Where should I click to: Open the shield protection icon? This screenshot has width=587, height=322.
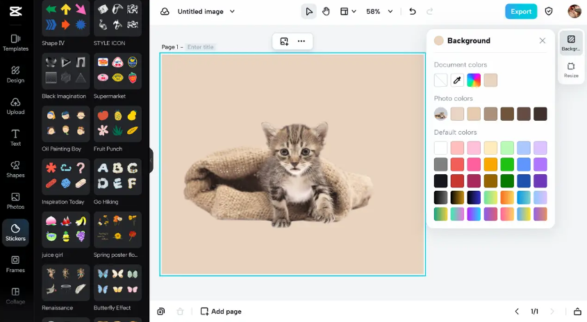click(x=549, y=11)
